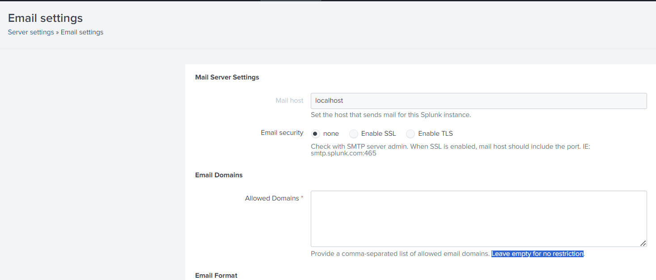Grab the Allowed Domains textarea resize handle
This screenshot has width=656, height=280.
(643, 243)
